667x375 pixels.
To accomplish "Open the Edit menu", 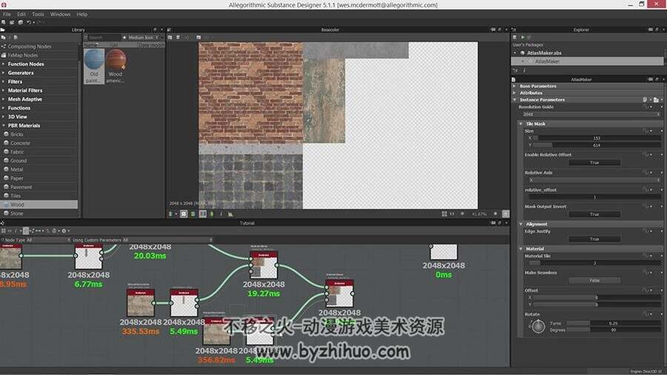I will [x=21, y=14].
